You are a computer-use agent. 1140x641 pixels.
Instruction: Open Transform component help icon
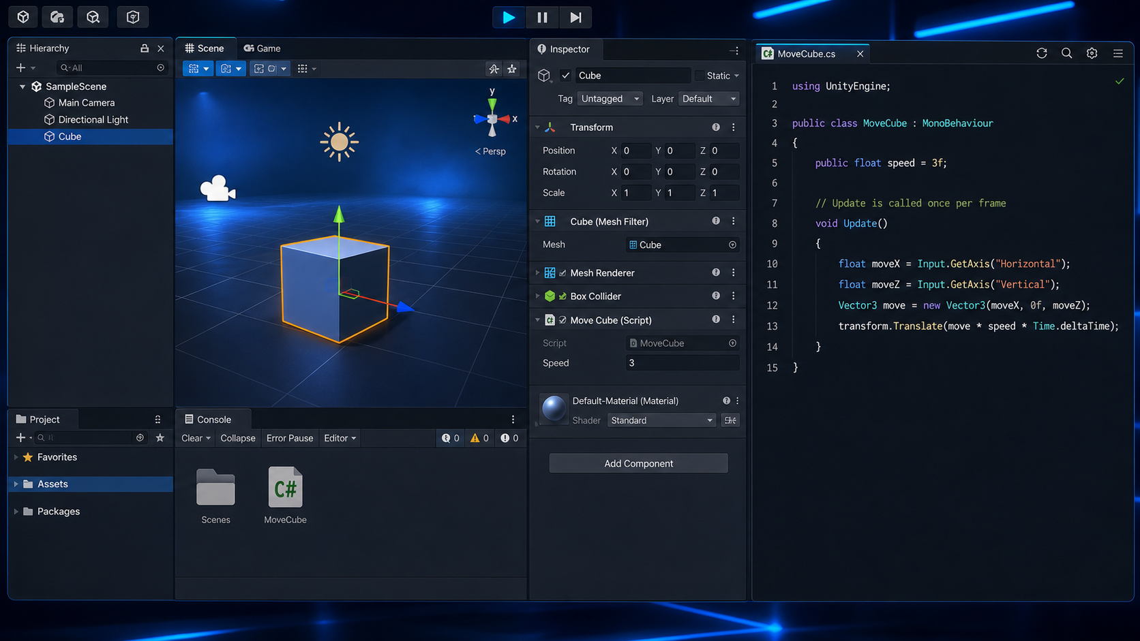click(716, 127)
